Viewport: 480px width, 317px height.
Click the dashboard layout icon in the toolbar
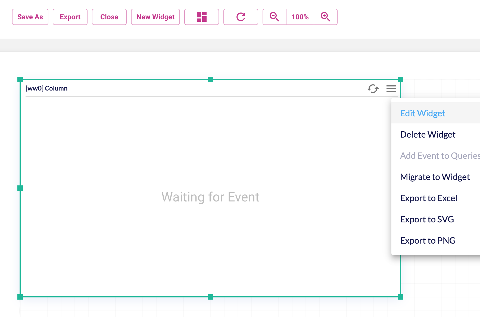click(201, 17)
